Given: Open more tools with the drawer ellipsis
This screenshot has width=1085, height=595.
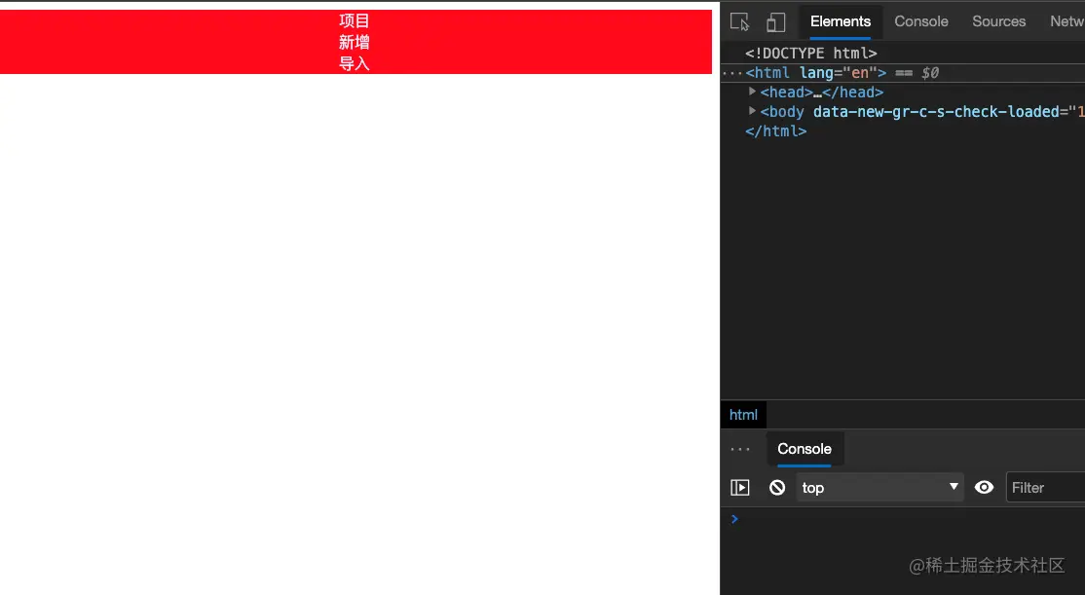Looking at the screenshot, I should tap(740, 449).
